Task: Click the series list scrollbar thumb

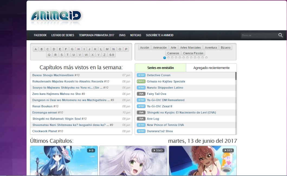Action: tap(236, 76)
